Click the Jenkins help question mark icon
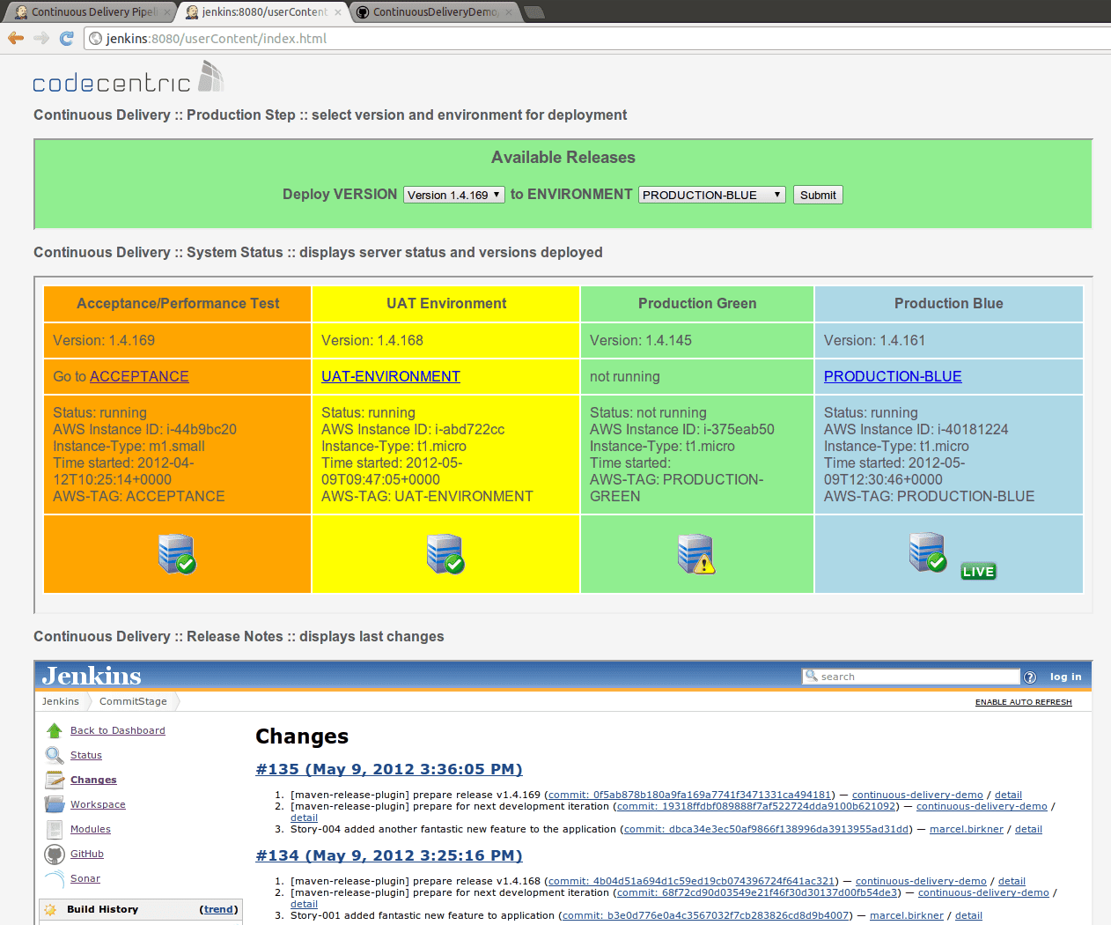 click(1030, 677)
